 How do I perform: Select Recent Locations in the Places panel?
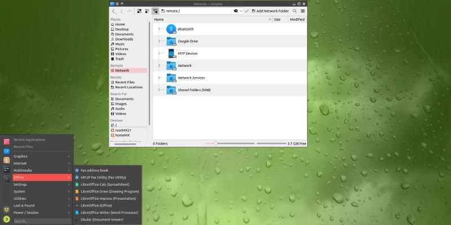(x=129, y=87)
